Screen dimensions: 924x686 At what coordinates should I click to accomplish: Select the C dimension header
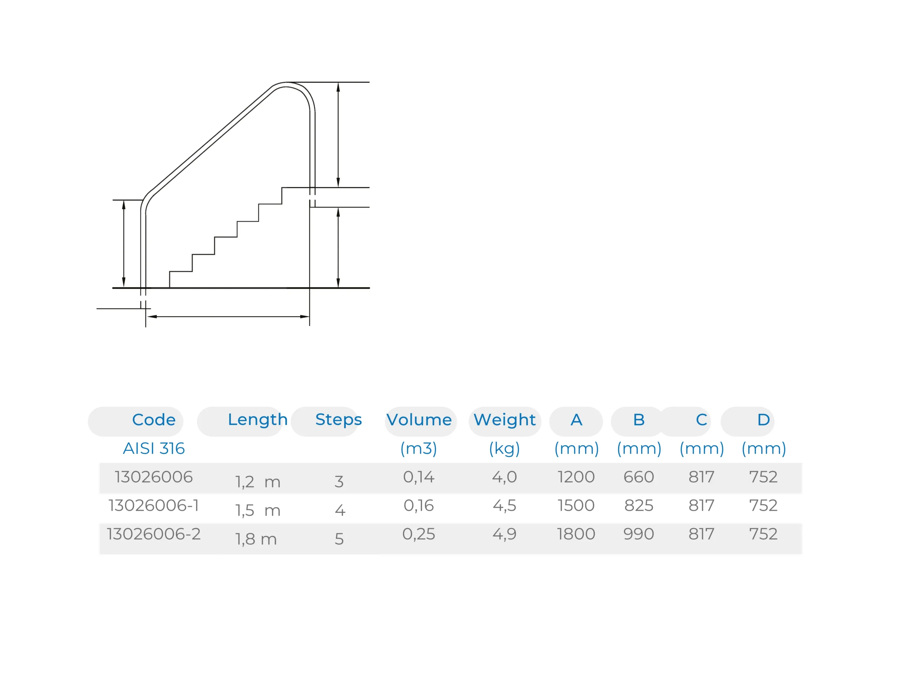(701, 420)
